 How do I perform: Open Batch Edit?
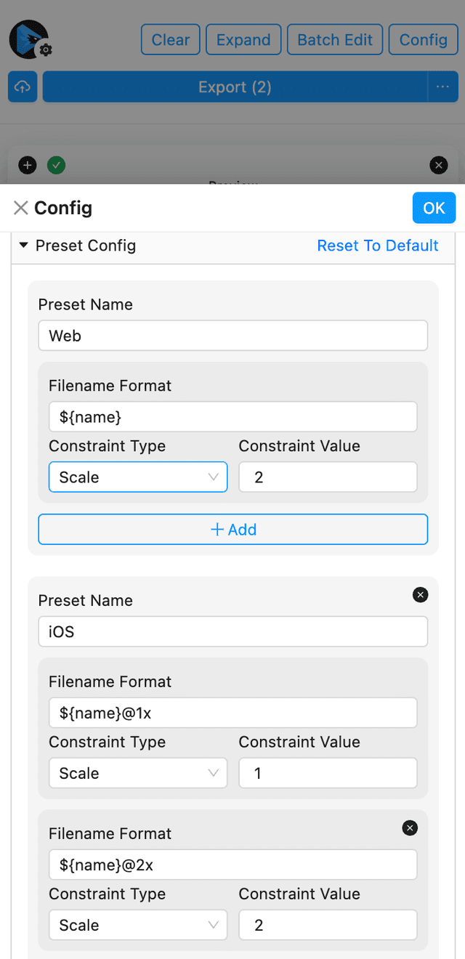click(x=335, y=39)
